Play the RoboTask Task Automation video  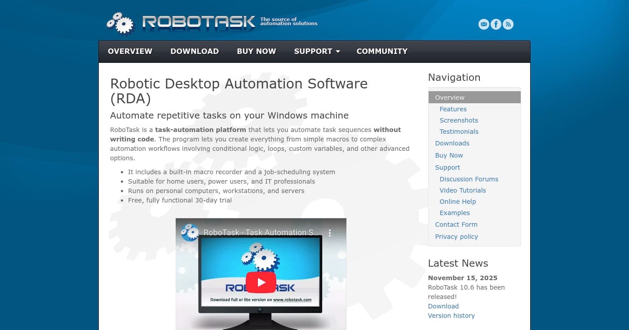pos(261,282)
